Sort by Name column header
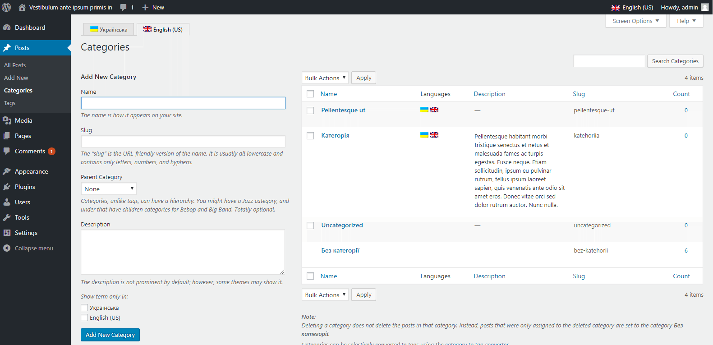Image resolution: width=713 pixels, height=345 pixels. click(329, 94)
